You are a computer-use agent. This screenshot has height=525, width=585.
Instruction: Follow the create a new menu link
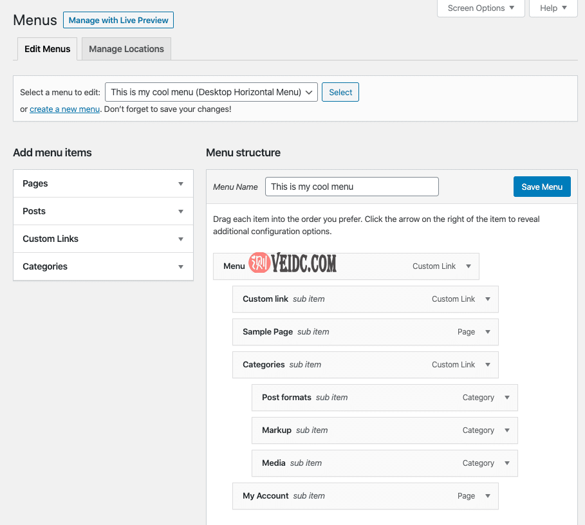pos(64,109)
